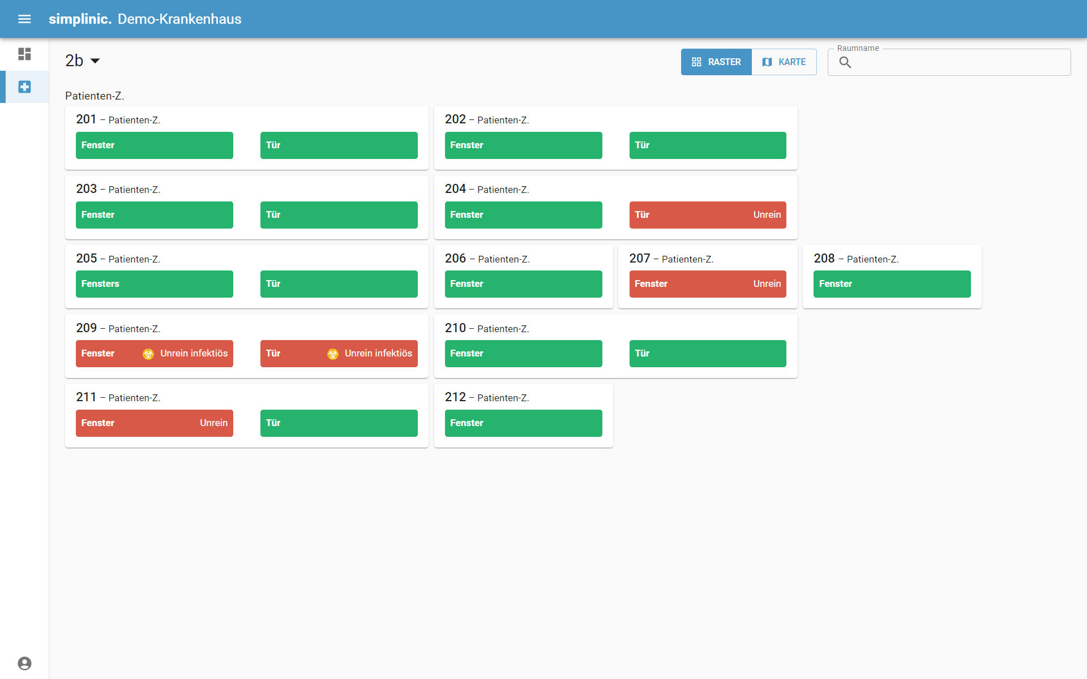Click the map icon in KARTE

point(767,62)
